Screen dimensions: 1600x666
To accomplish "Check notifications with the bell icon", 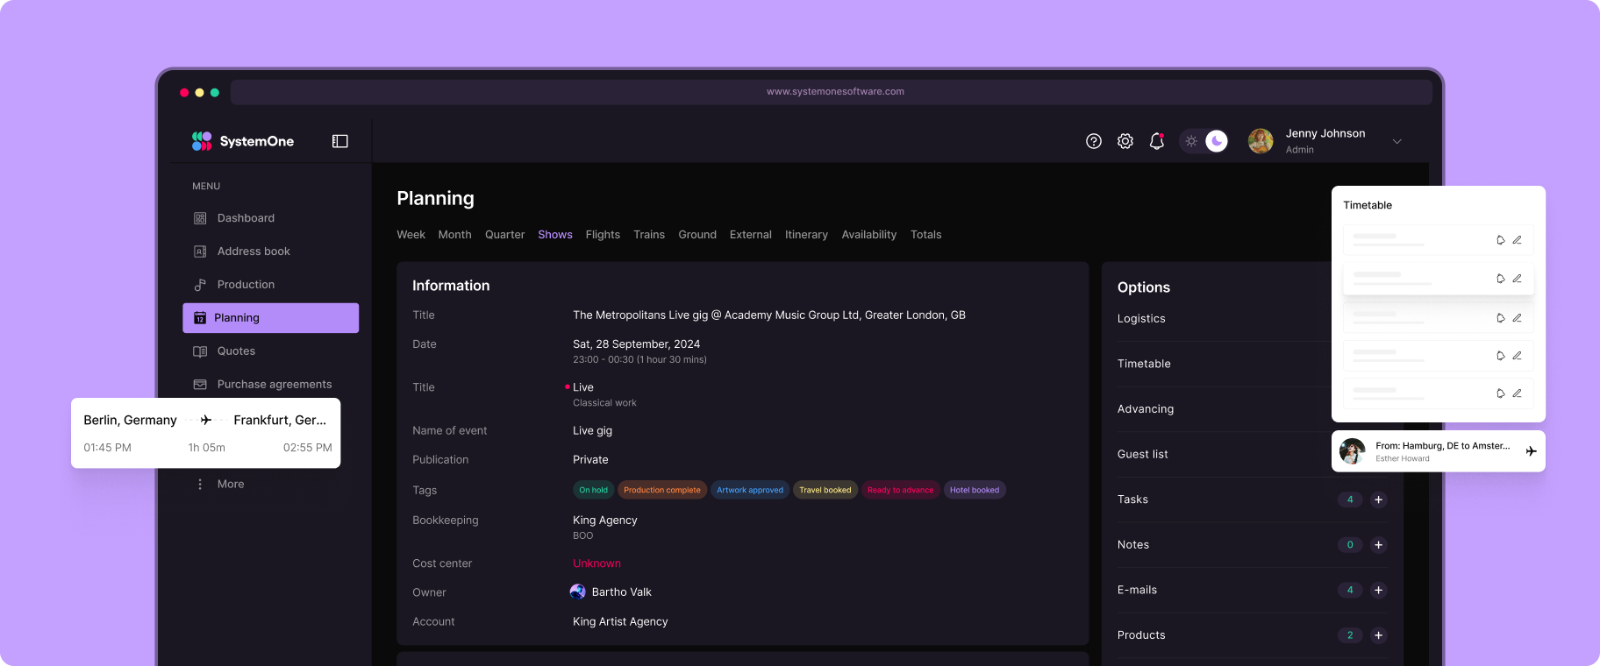I will [x=1157, y=141].
